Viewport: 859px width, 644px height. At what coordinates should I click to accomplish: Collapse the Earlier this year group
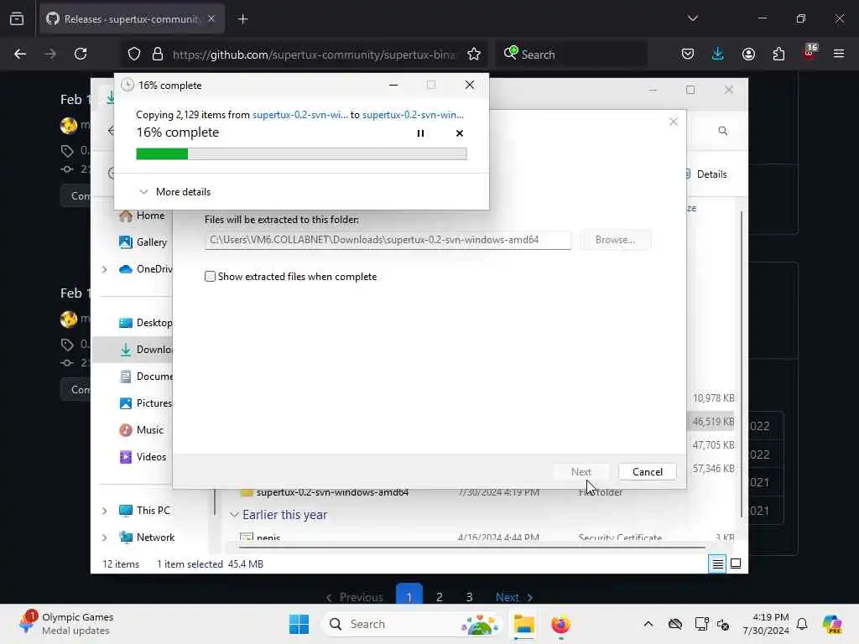click(235, 515)
